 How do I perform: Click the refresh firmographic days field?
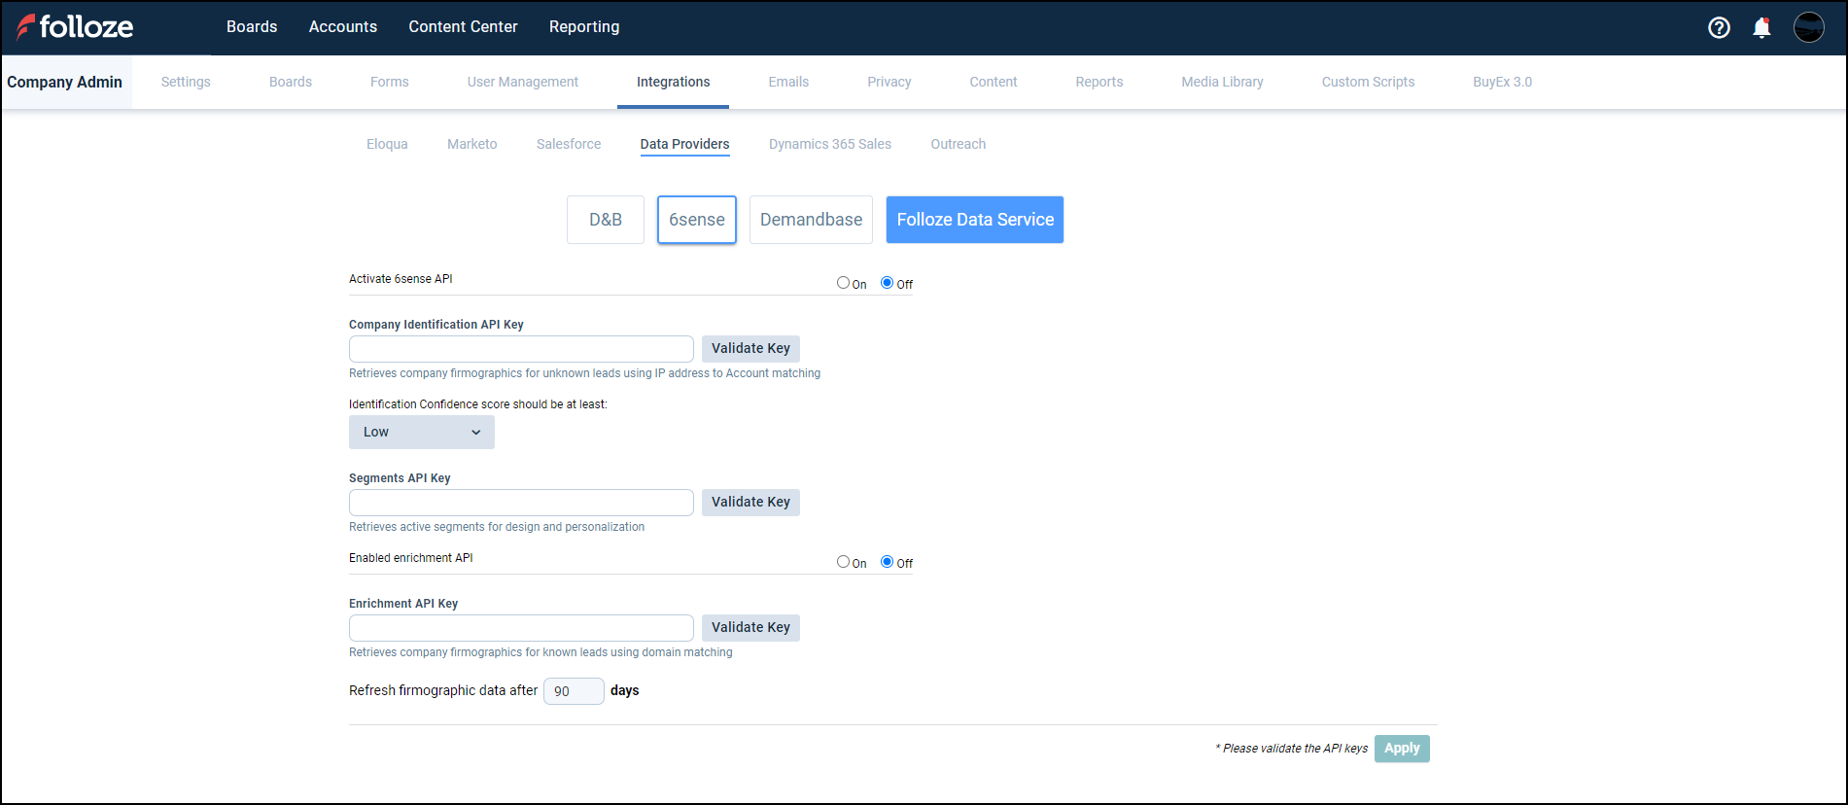tap(573, 691)
